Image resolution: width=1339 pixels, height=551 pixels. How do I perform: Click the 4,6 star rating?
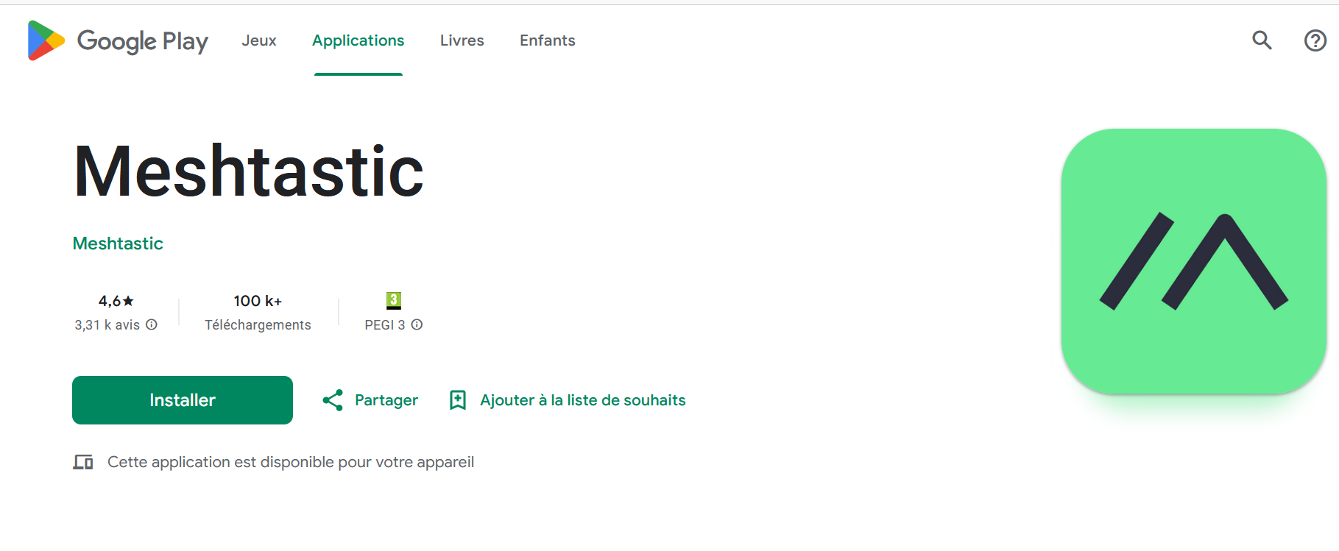[116, 301]
